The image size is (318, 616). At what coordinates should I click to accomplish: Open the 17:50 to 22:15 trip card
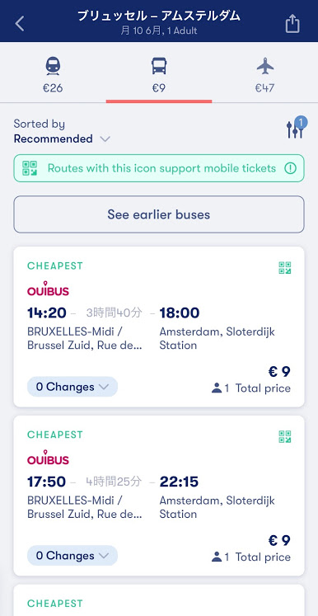coord(159,496)
